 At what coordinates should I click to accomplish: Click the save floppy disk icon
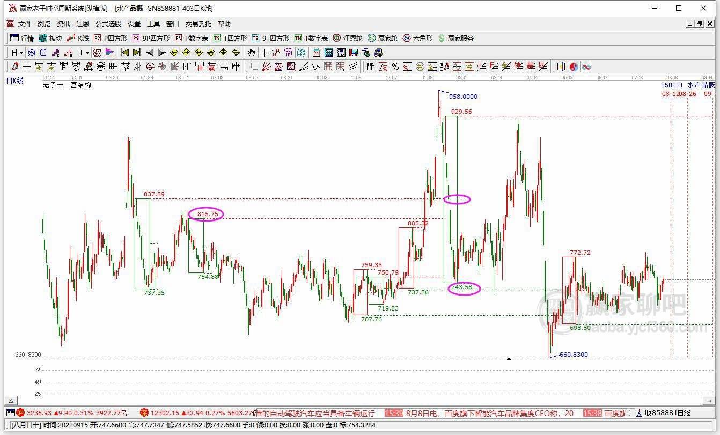pos(354,53)
